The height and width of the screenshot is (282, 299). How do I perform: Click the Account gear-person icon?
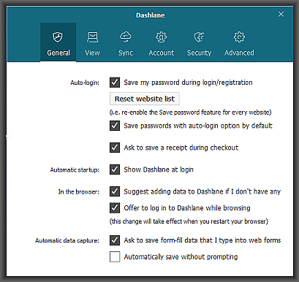[x=162, y=37]
